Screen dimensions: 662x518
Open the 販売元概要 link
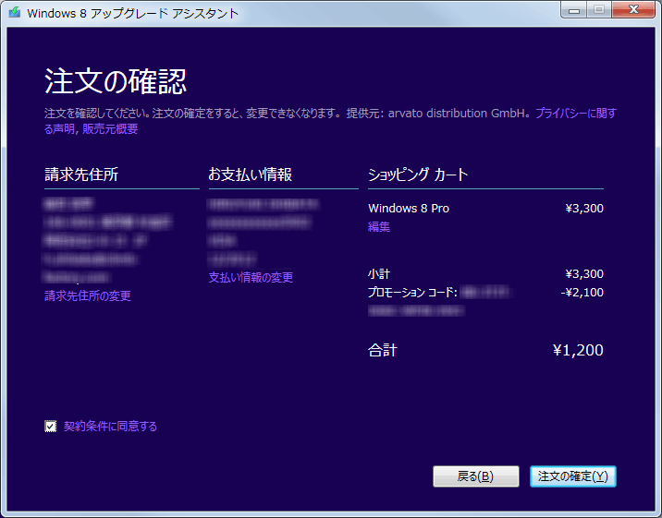tap(110, 128)
